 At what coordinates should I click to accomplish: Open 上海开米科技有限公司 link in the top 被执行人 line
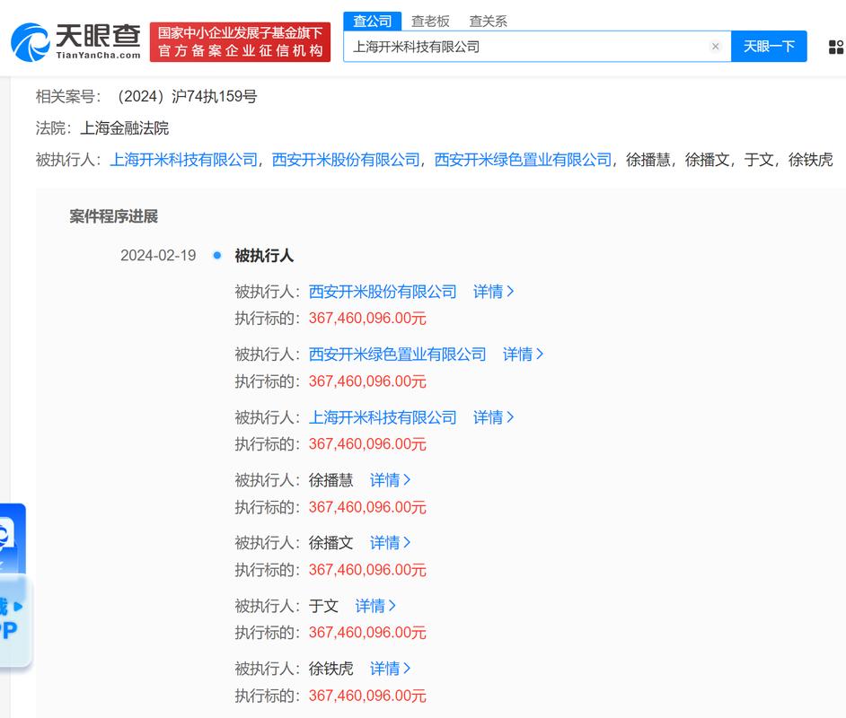pos(183,160)
